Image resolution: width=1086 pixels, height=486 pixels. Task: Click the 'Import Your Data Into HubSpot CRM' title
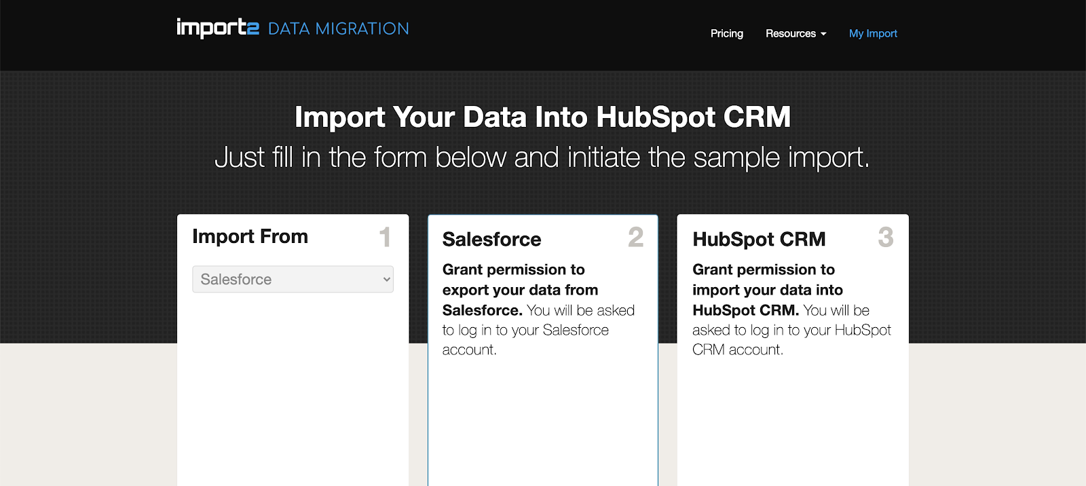pos(542,117)
